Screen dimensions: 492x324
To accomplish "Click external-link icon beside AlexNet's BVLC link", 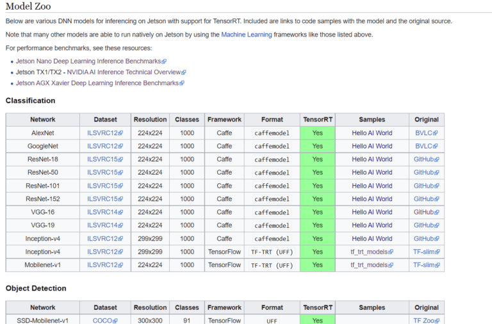I will coord(437,134).
